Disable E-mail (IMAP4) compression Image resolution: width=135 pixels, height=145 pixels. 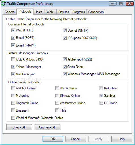tap(13, 45)
